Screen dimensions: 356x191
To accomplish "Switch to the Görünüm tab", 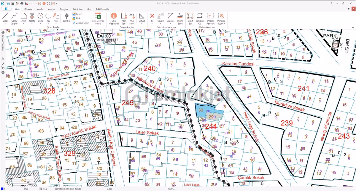I will (78, 9).
